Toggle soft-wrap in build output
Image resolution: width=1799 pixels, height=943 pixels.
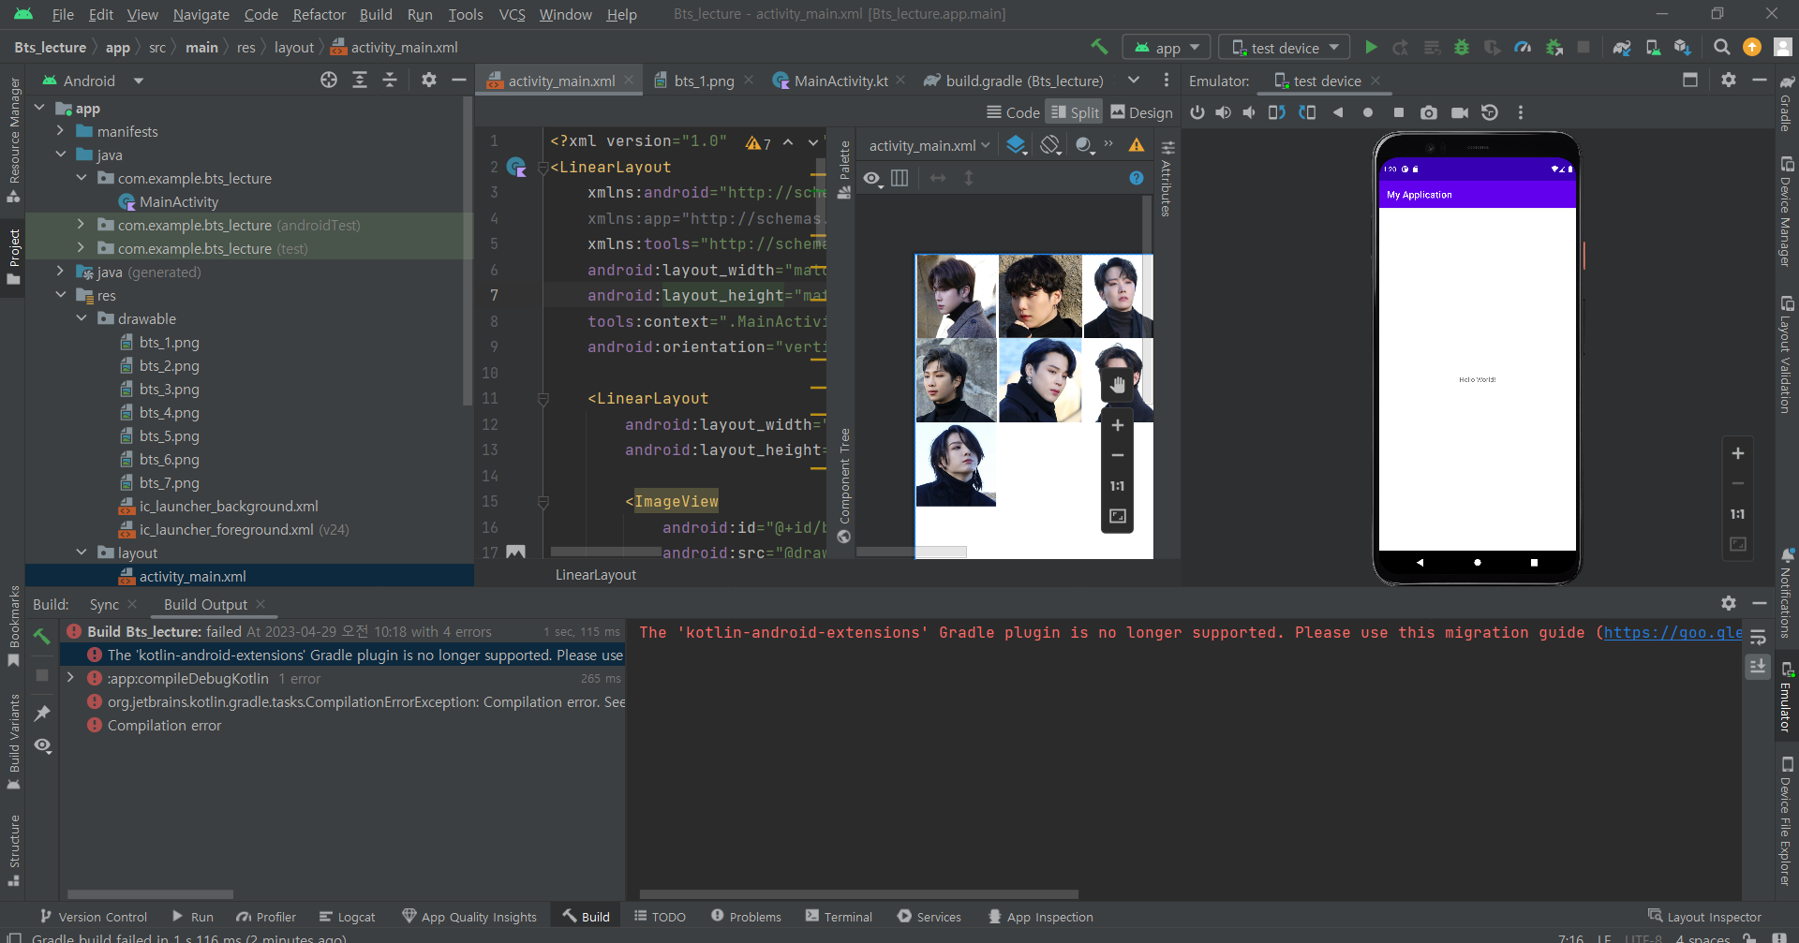pos(1758,637)
